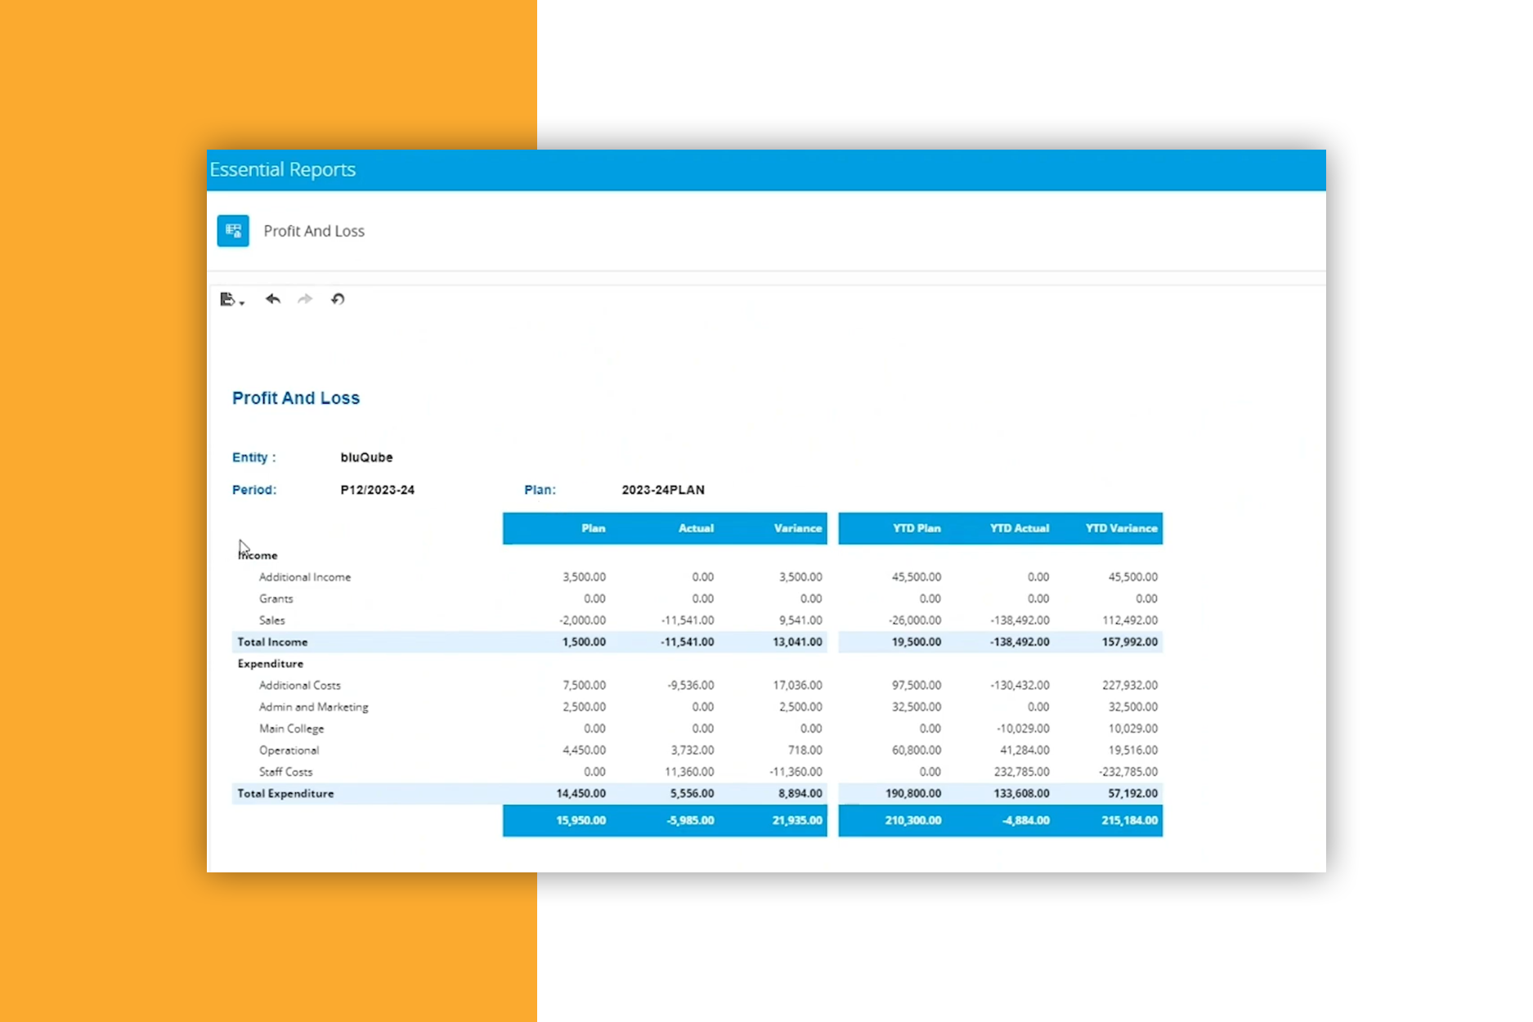
Task: Click the Main College row label
Action: tap(291, 728)
